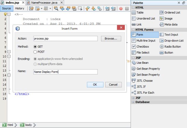Collapse the HTML Forms palette category
The width and height of the screenshot is (187, 128).
(133, 30)
